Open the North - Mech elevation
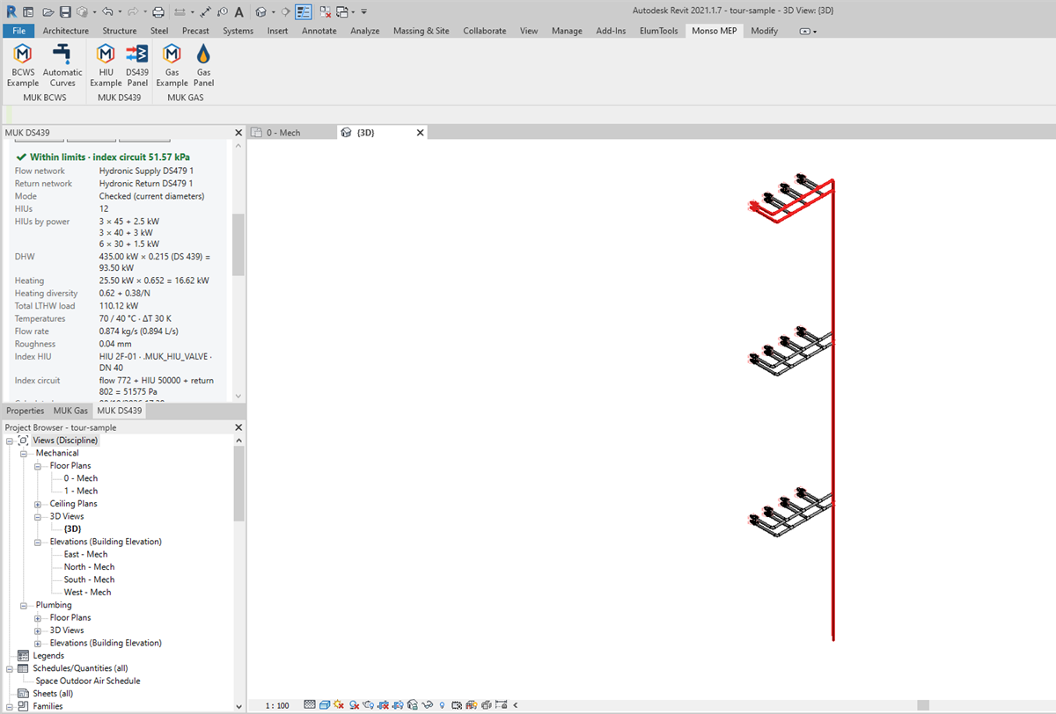 [89, 567]
